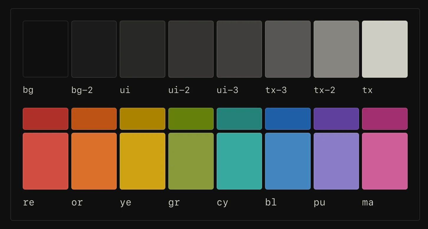The image size is (428, 229).
Task: Select the ui-3 swatch
Action: click(239, 49)
